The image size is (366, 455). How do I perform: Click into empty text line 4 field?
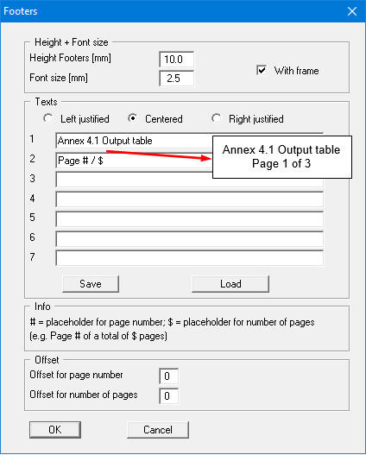coord(190,199)
